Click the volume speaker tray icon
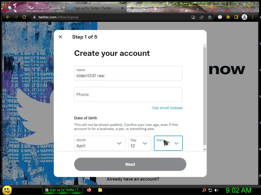The width and height of the screenshot is (261, 195). (216, 190)
